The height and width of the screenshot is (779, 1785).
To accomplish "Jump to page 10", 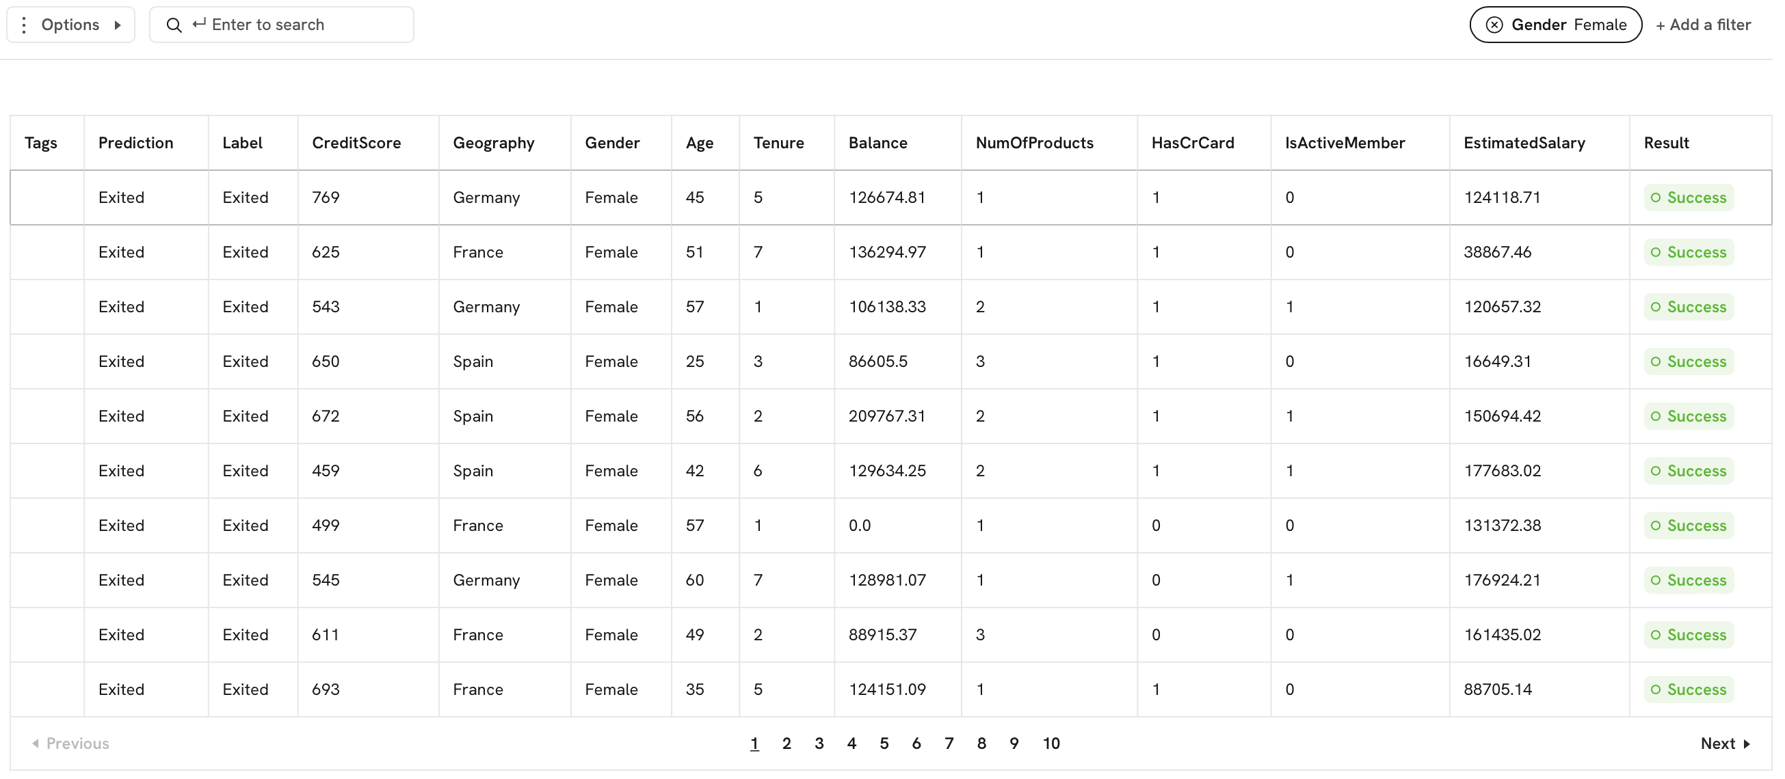I will [1050, 743].
